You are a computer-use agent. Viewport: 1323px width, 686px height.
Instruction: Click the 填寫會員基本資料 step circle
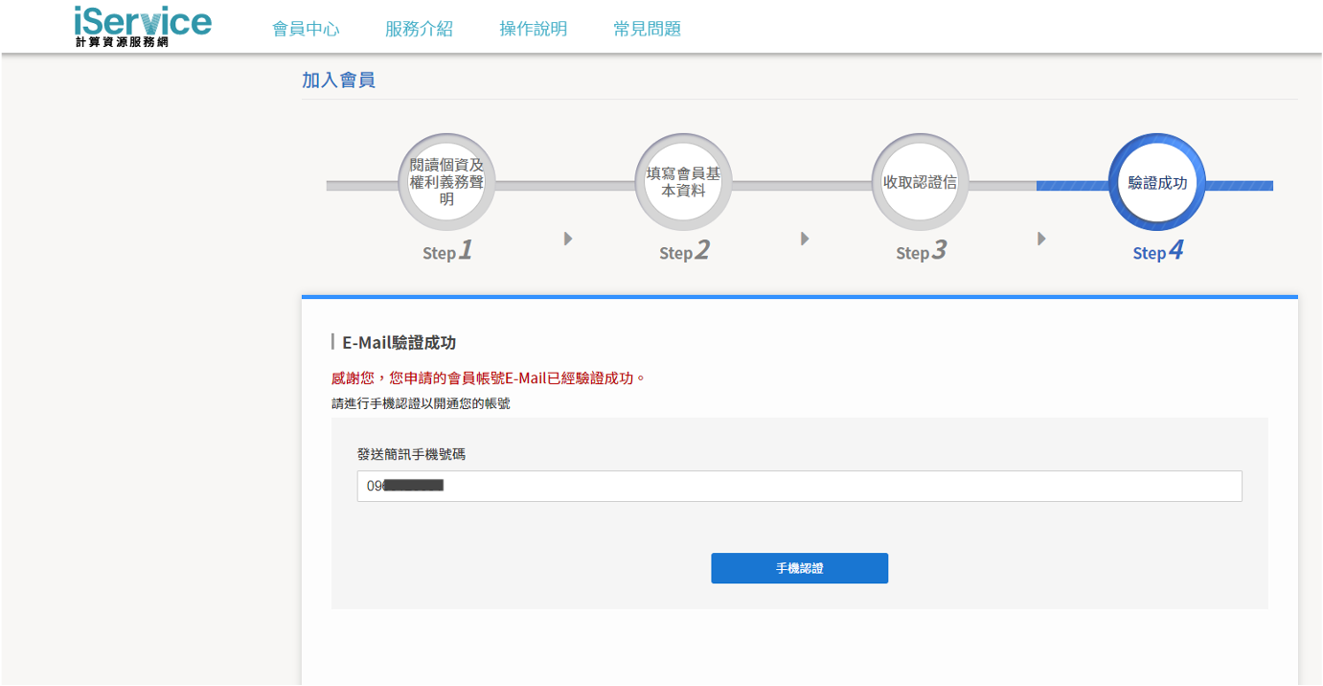pos(683,182)
